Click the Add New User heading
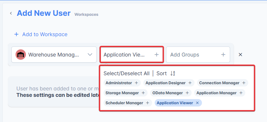Viewport: 267px width, 122px height. tap(44, 13)
